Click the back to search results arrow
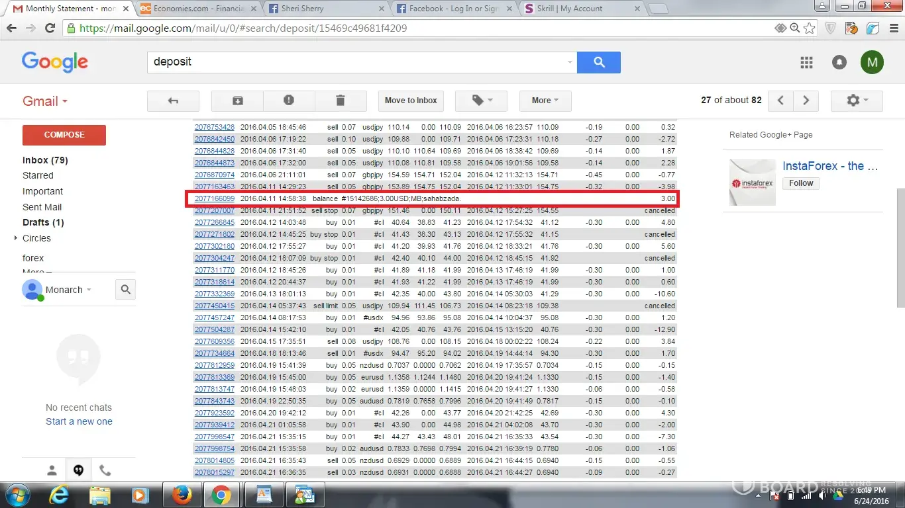Viewport: 905px width, 508px height. [173, 101]
